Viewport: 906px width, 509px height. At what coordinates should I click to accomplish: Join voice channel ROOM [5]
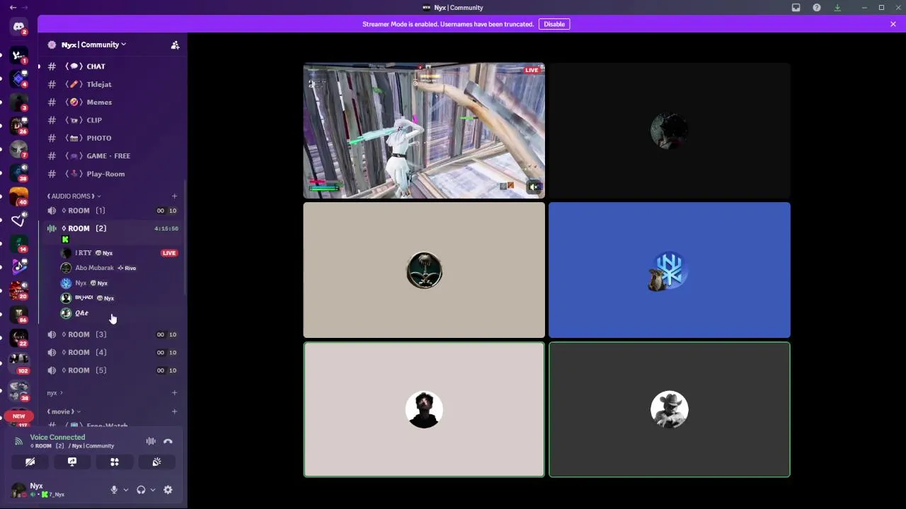113,370
